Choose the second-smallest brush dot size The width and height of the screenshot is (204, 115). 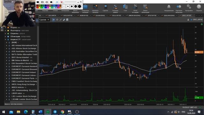[x=68, y=6]
